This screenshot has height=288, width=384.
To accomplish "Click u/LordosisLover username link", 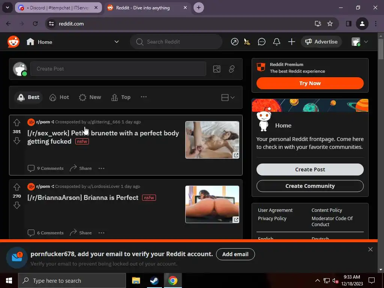I will 103,186.
